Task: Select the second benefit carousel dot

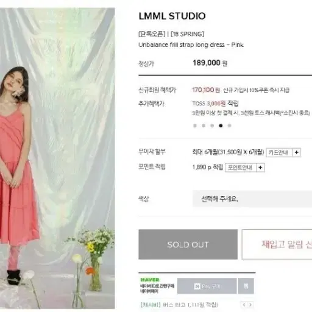Action: point(204,126)
